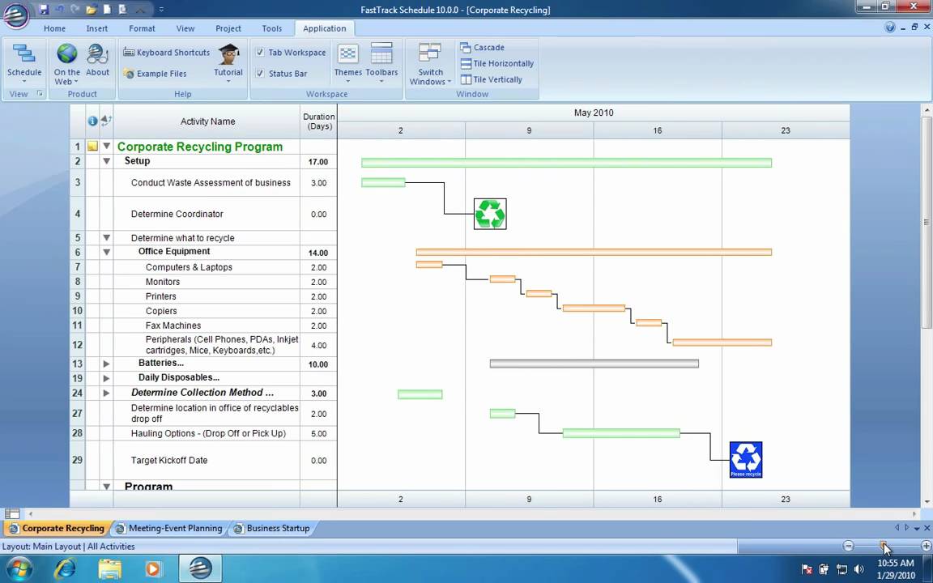933x583 pixels.
Task: Switch to the Format ribbon tab
Action: pos(142,28)
